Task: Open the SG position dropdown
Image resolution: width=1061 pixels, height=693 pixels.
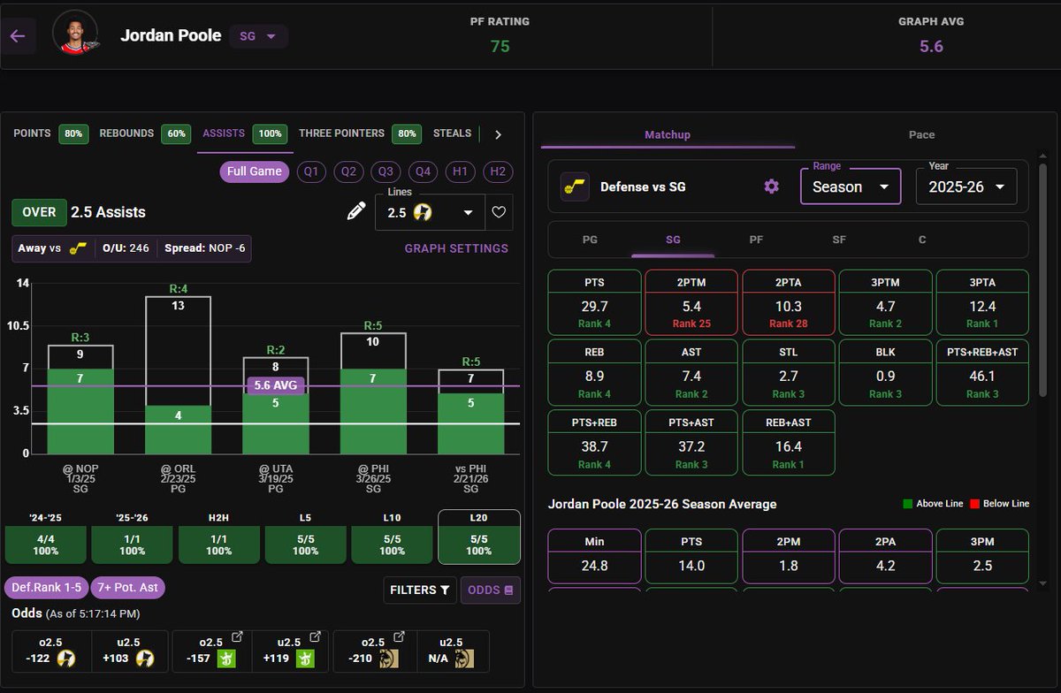Action: pos(258,36)
